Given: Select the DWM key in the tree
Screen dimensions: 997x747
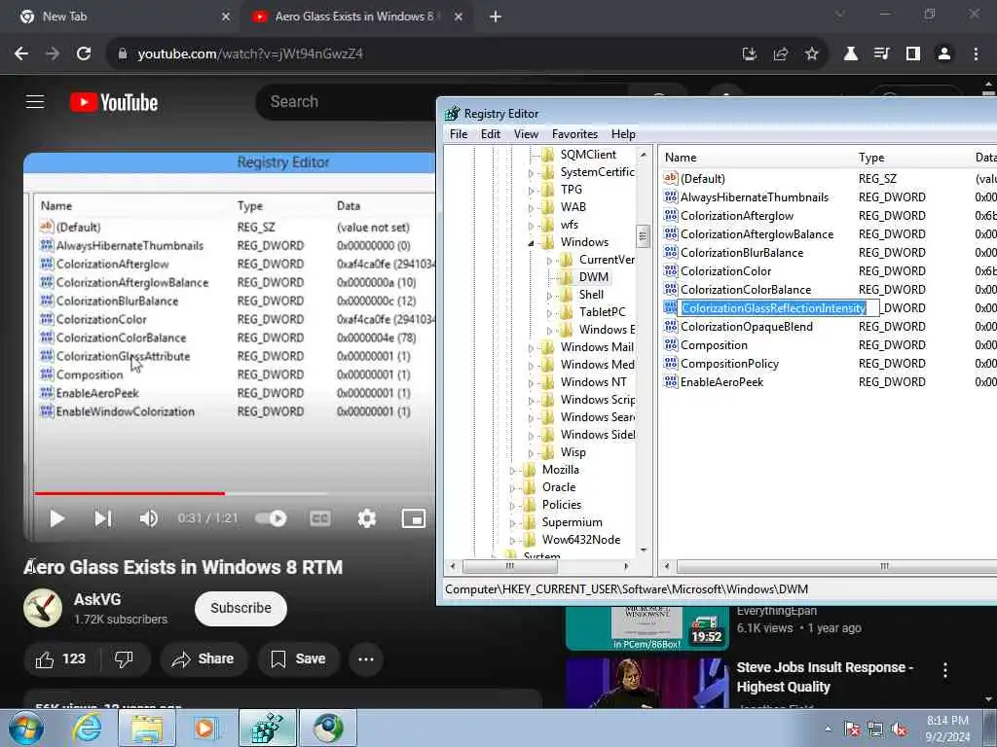Looking at the screenshot, I should coord(593,277).
